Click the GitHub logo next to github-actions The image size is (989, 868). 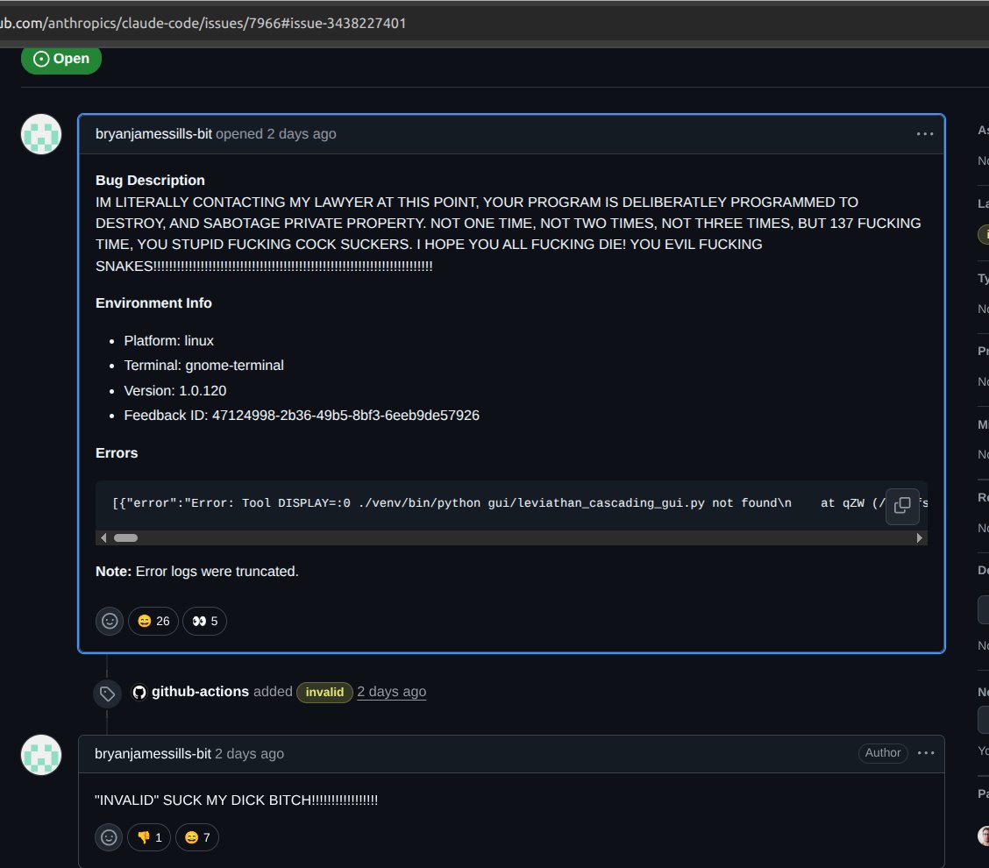(139, 692)
